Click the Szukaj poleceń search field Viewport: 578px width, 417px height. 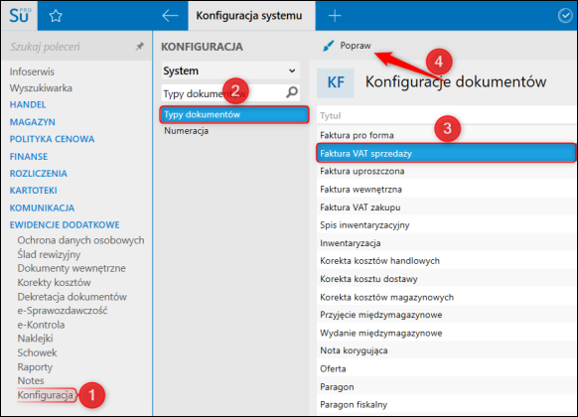[71, 47]
